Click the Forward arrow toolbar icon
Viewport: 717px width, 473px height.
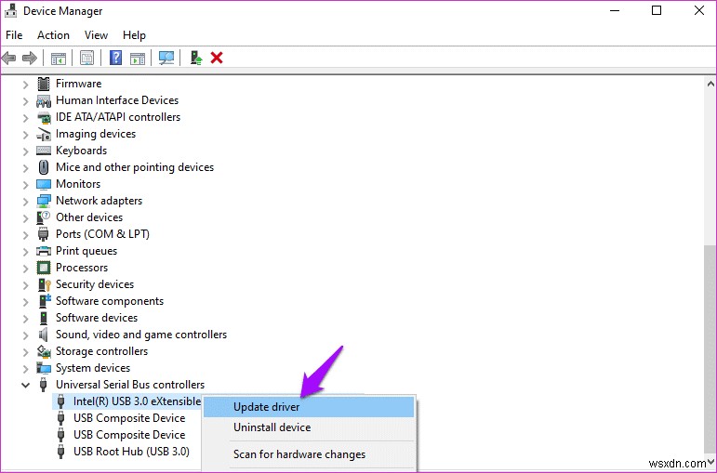point(29,58)
